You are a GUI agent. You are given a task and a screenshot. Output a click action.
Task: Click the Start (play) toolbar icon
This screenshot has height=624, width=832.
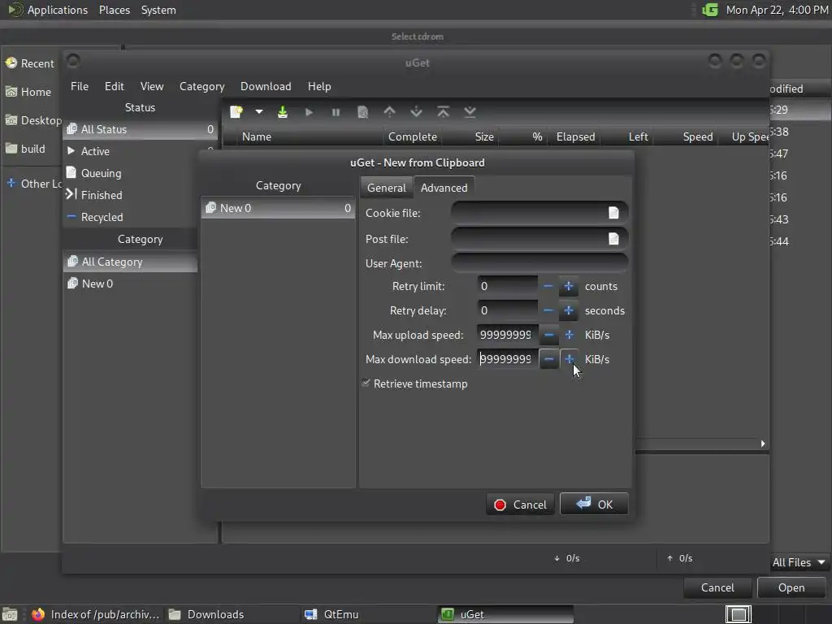(x=309, y=112)
